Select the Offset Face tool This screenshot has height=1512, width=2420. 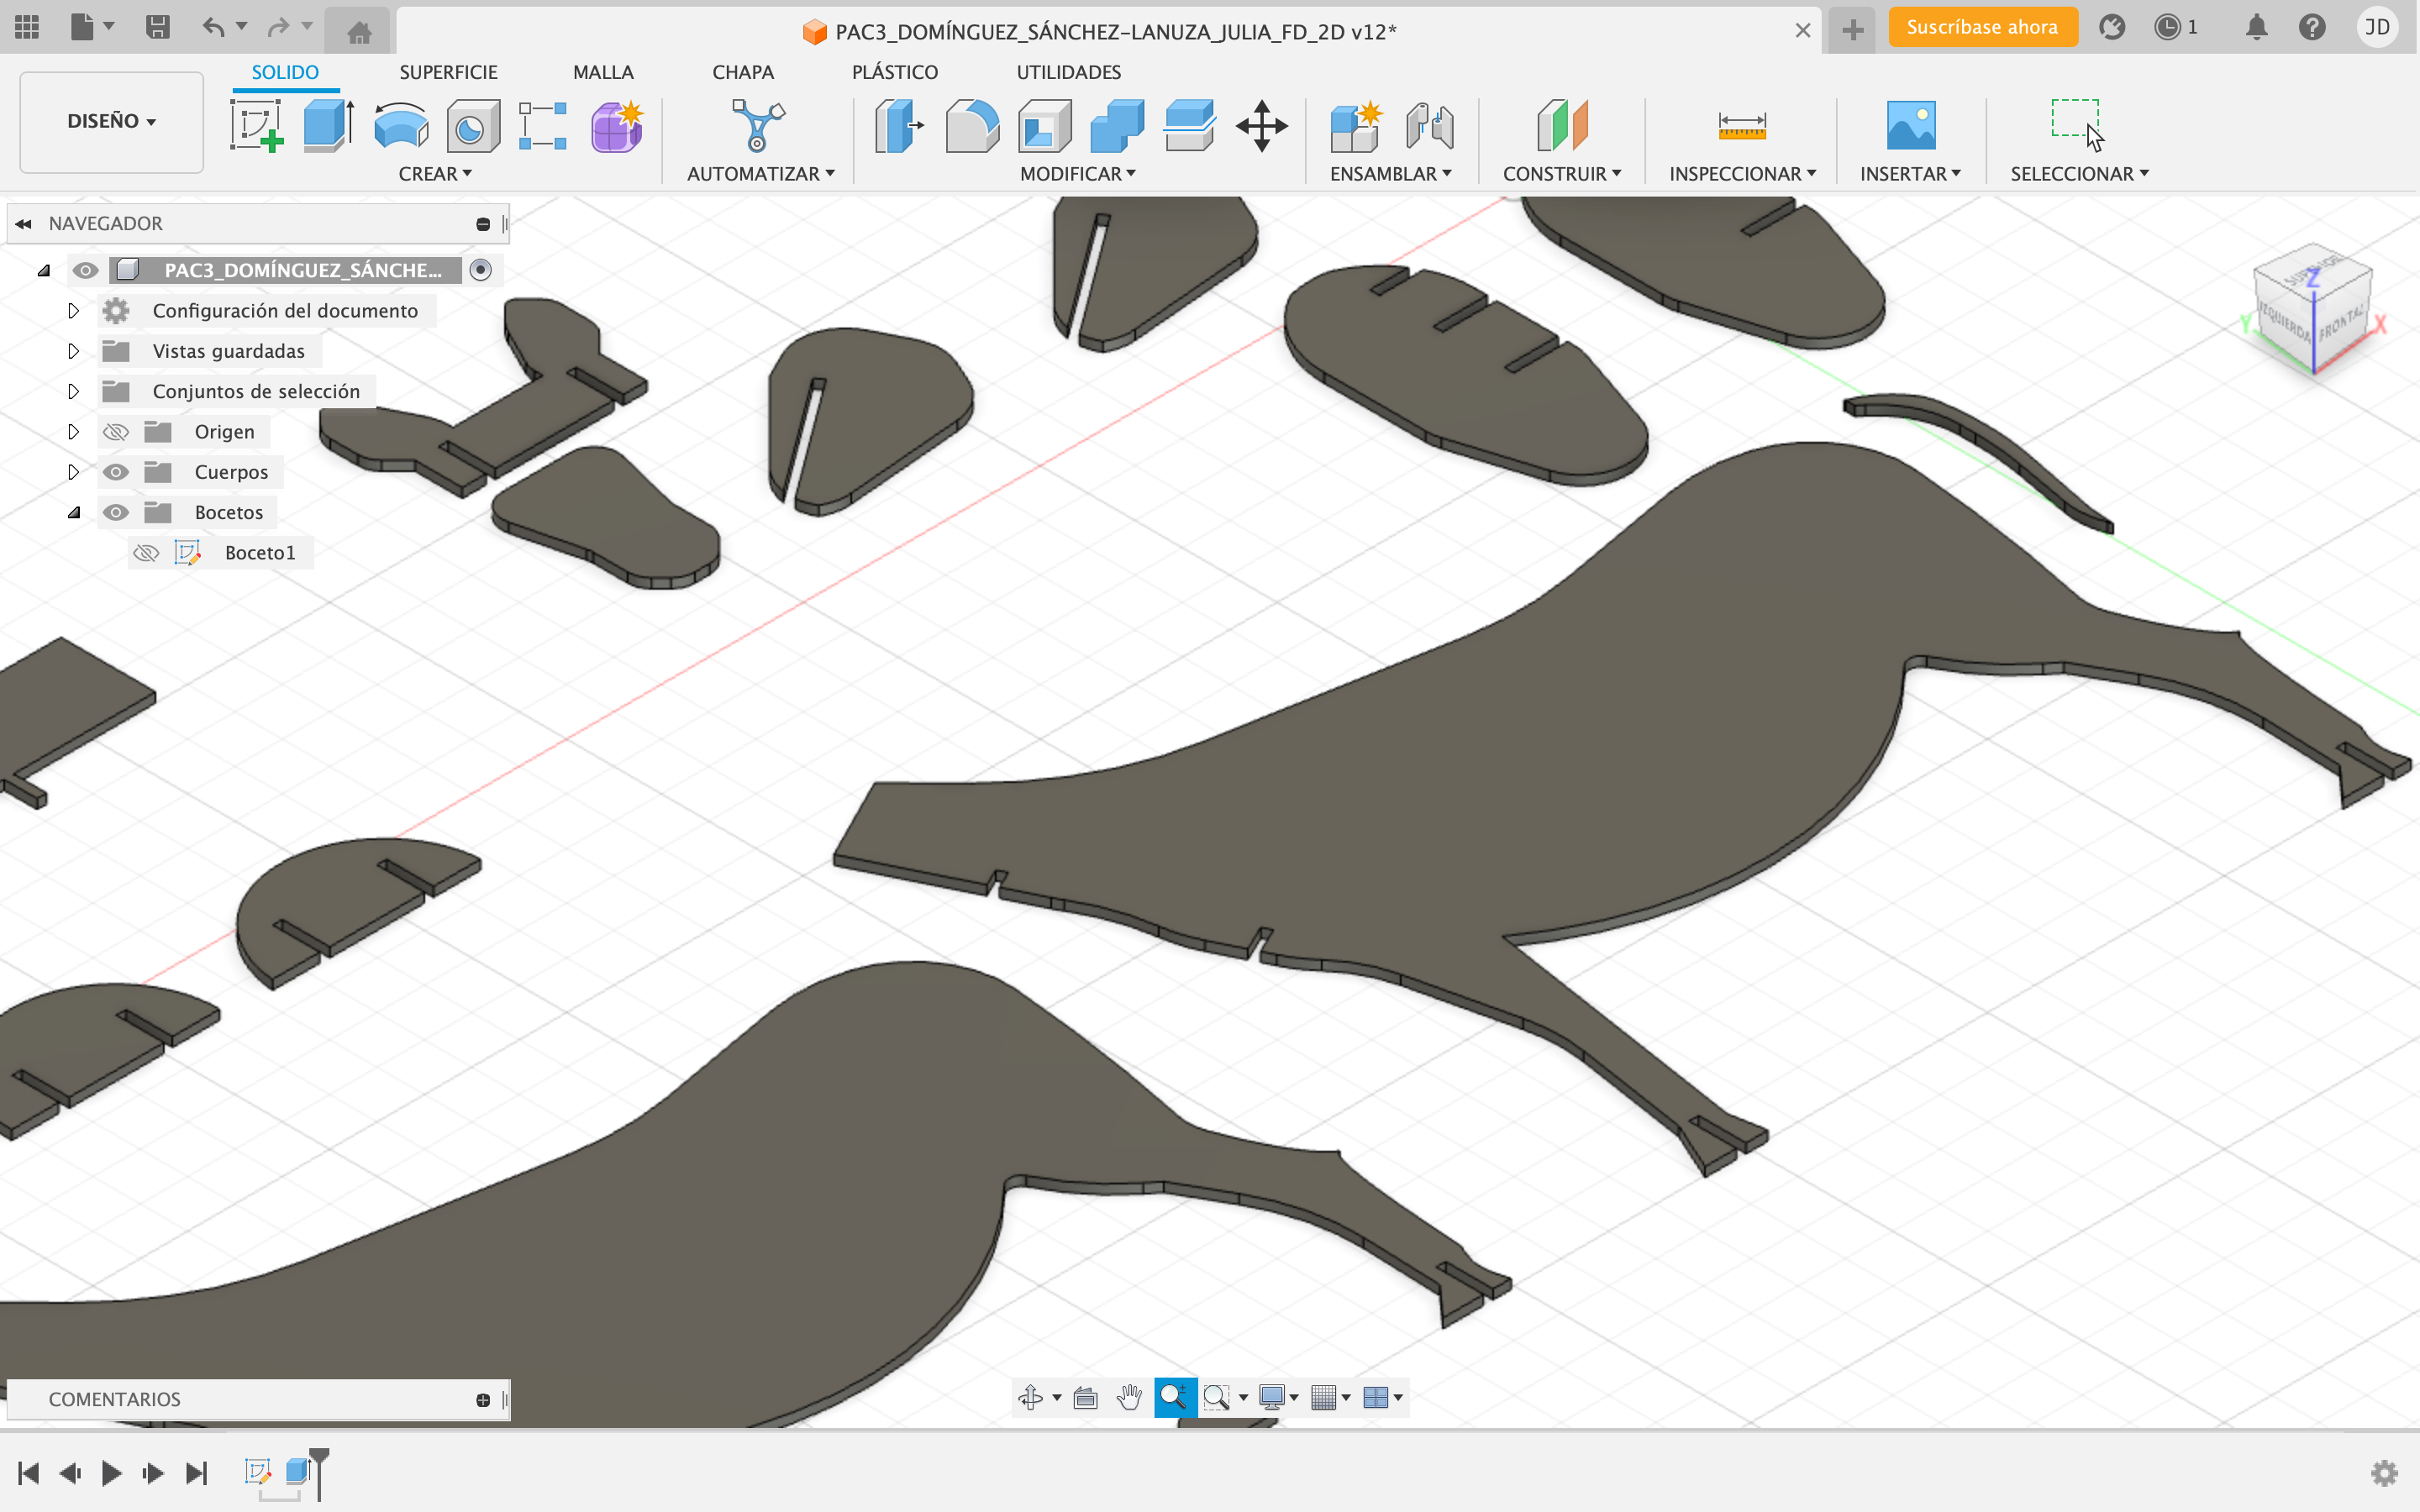1190,126
